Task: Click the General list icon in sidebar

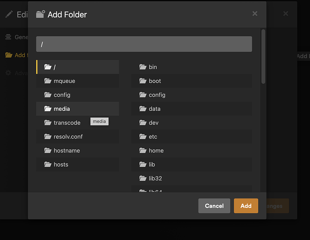Action: [8, 37]
